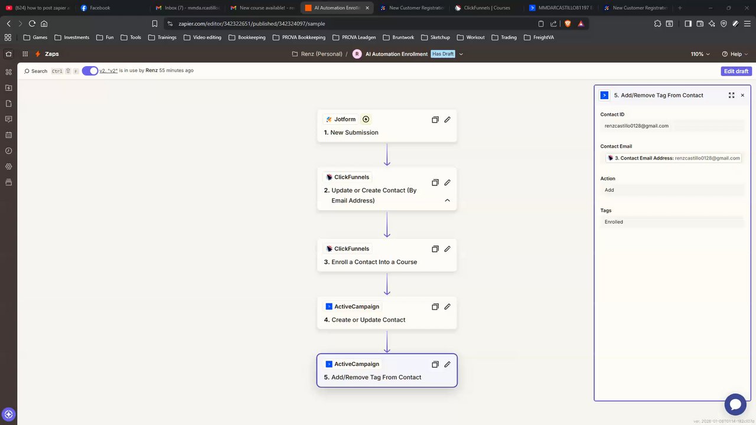Edit pencil on Add/Remove Tag step
756x425 pixels.
[x=447, y=364]
